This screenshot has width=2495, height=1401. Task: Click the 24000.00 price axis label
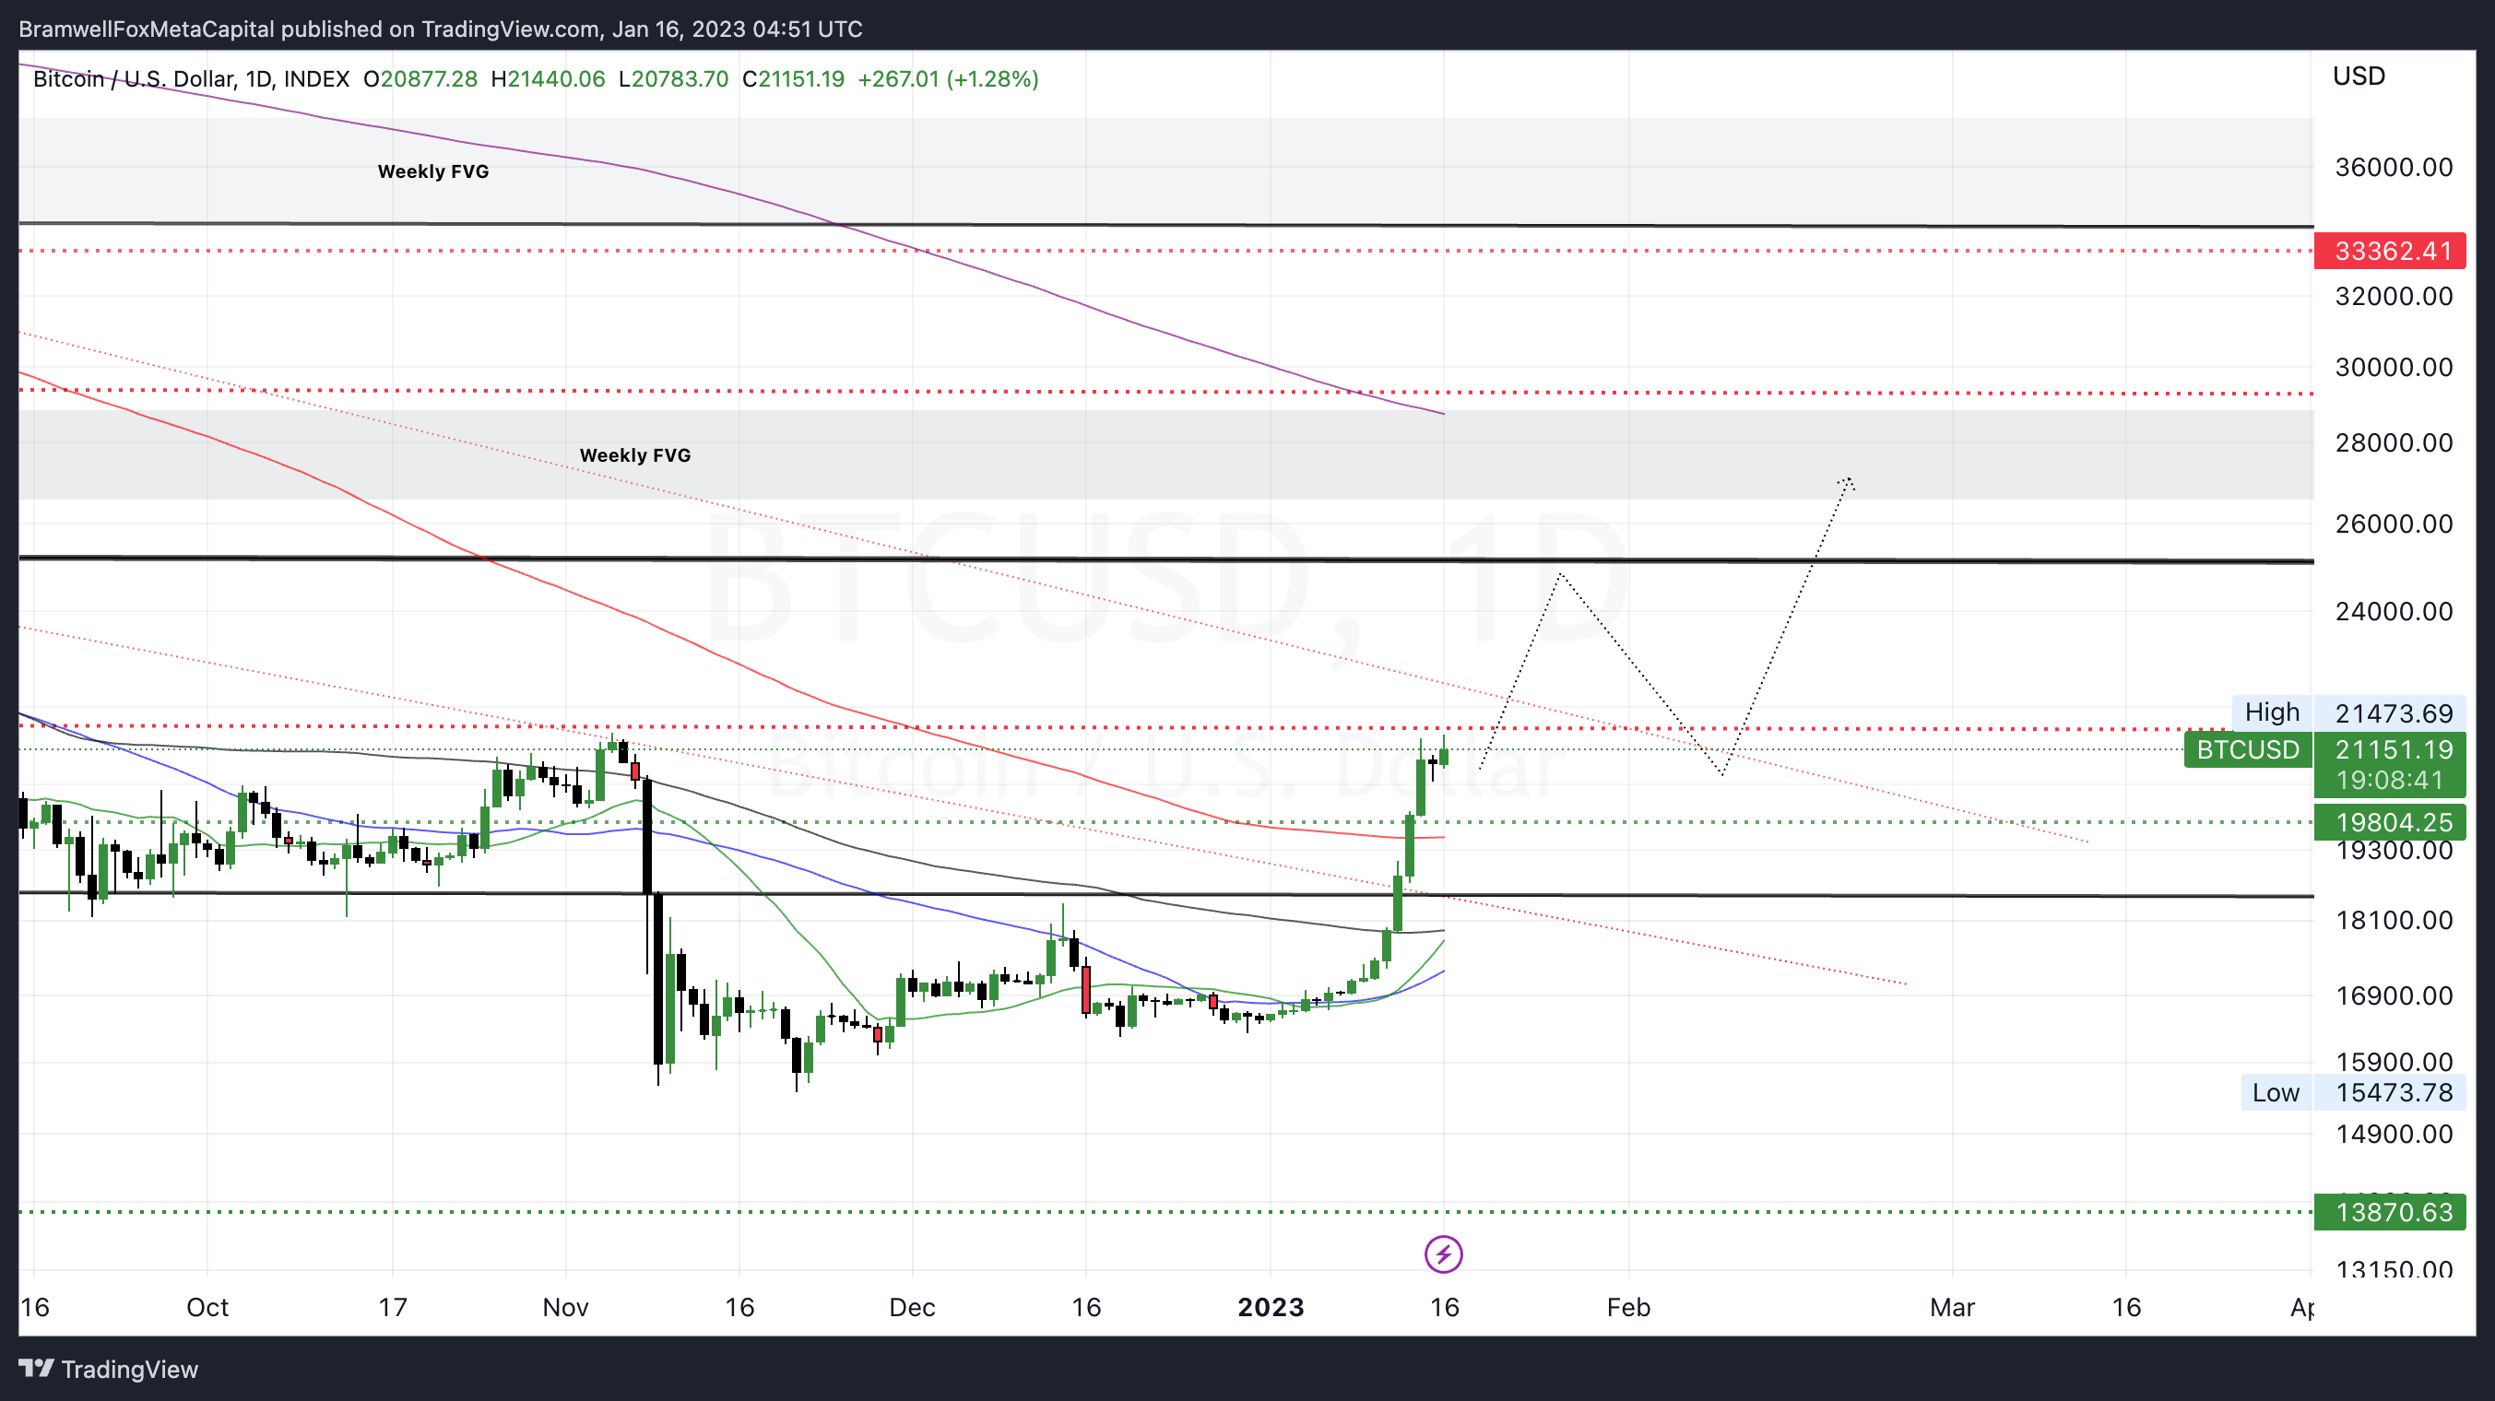point(2394,611)
